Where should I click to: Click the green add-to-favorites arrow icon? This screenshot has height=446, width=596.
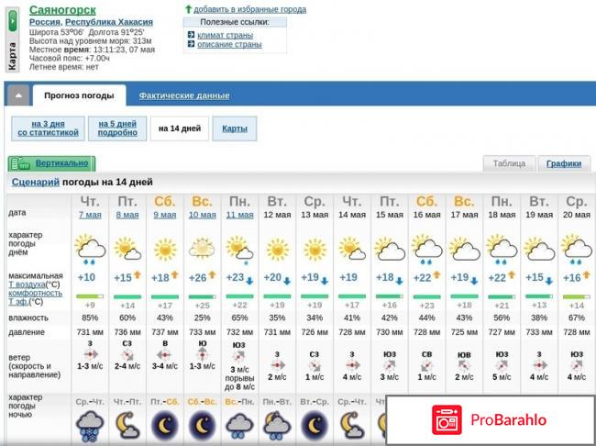pyautogui.click(x=188, y=9)
